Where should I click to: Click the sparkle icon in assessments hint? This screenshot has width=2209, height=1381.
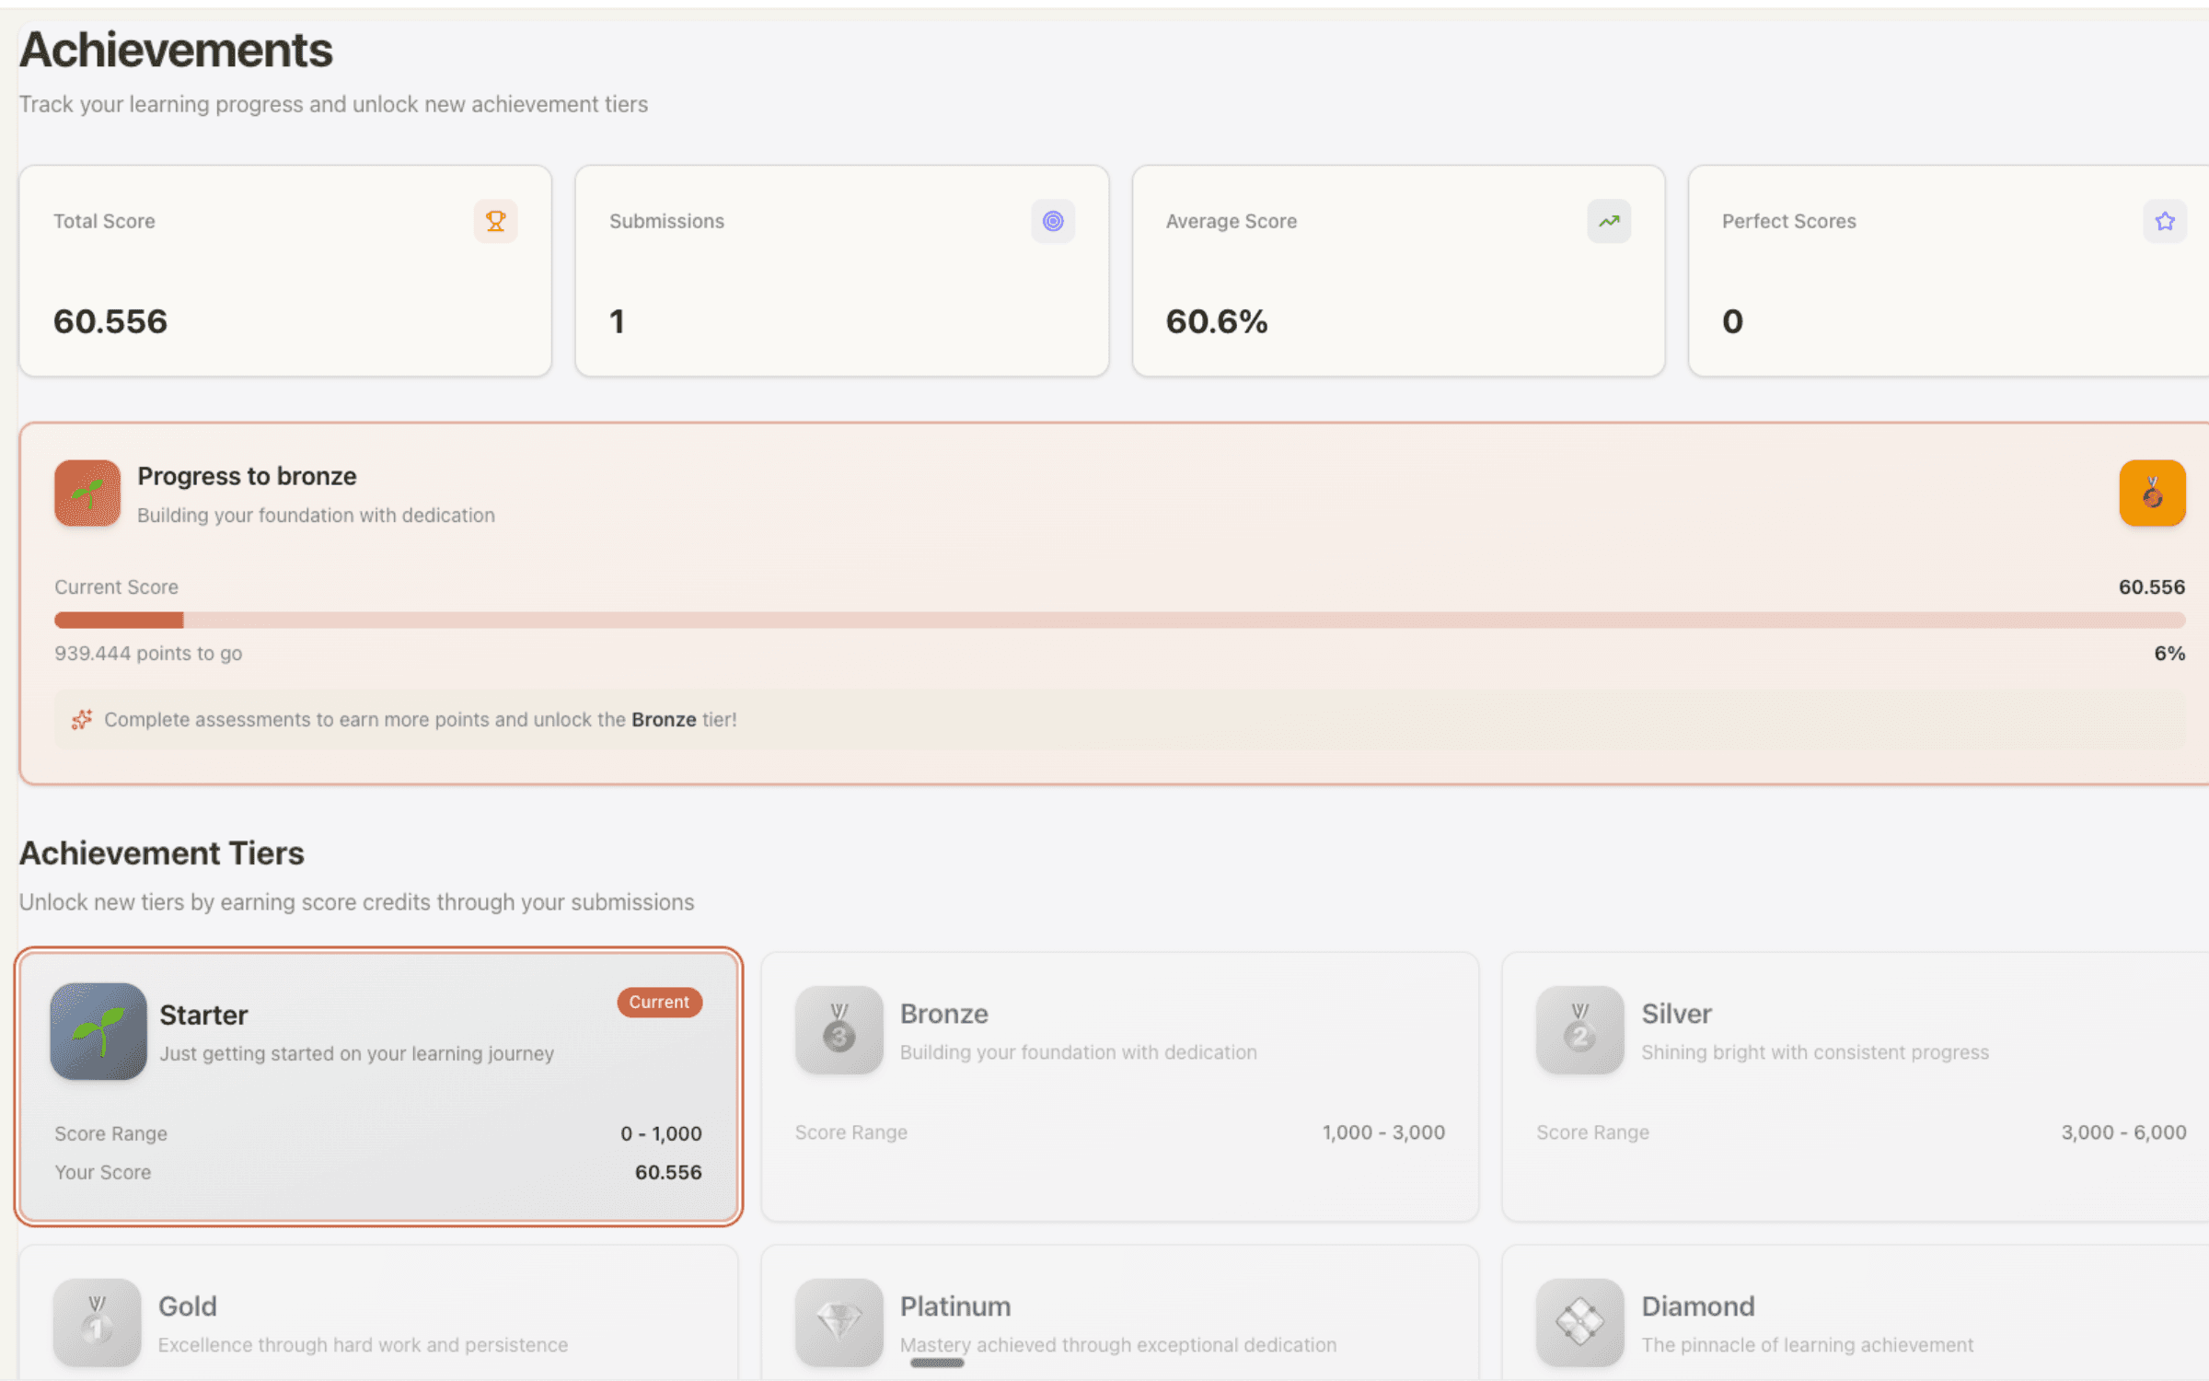[82, 719]
